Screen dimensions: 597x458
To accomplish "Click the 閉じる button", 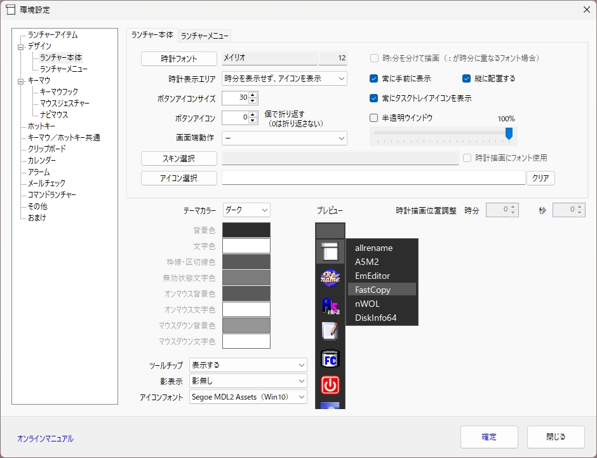I will coord(556,436).
